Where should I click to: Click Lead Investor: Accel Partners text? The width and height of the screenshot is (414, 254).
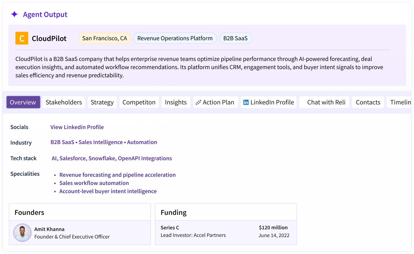(x=193, y=235)
